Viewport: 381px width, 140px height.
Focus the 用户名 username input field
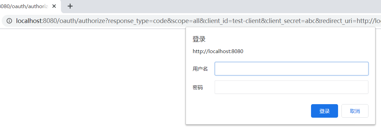pos(291,69)
